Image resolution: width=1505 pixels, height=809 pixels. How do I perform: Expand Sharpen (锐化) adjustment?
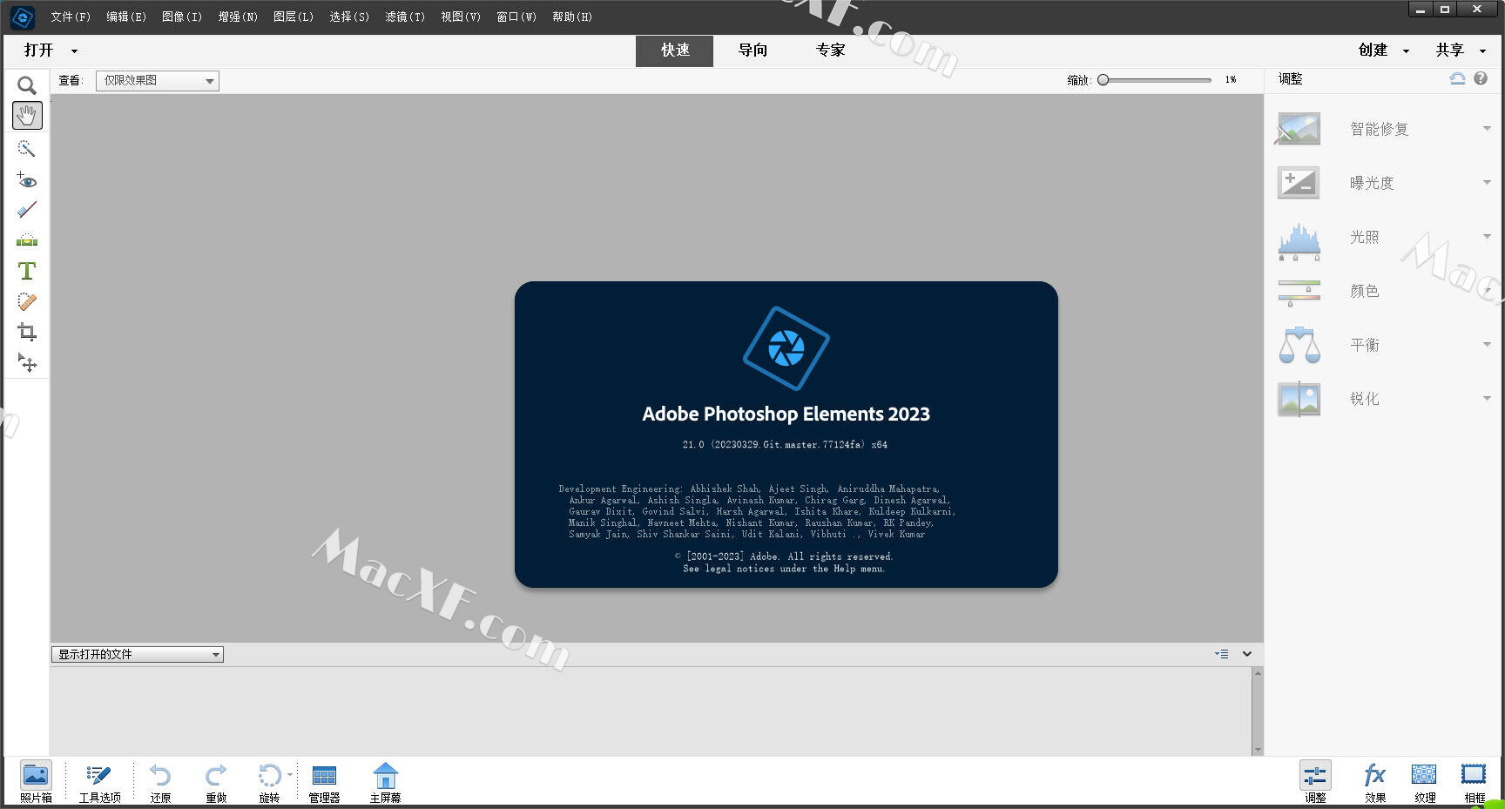click(1487, 399)
